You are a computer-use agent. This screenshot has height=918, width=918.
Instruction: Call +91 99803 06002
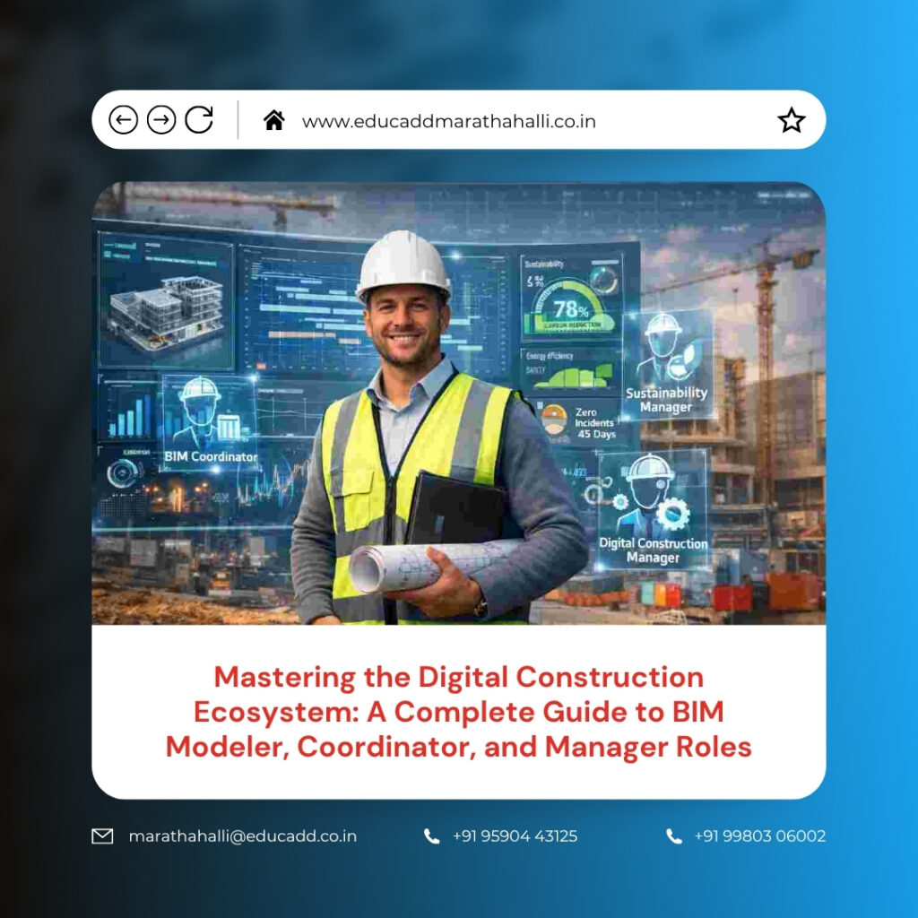pos(758,836)
